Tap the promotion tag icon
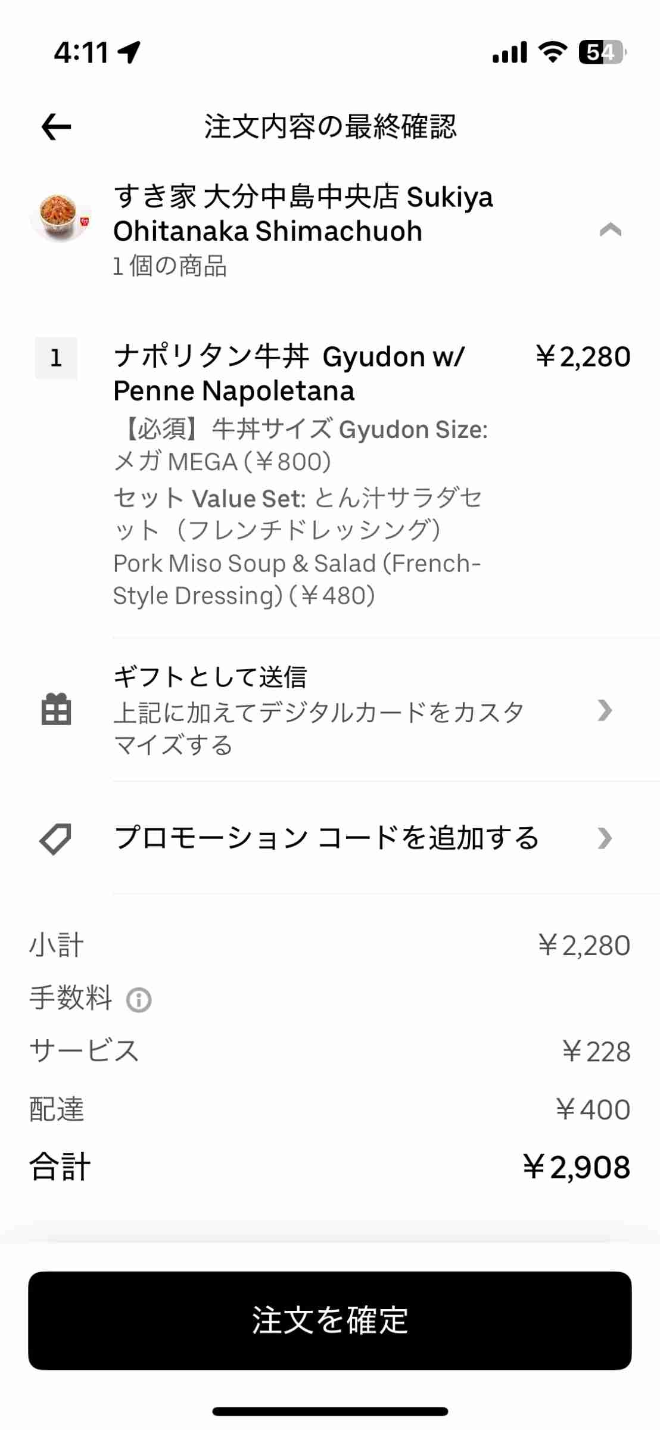The height and width of the screenshot is (1430, 660). [55, 838]
